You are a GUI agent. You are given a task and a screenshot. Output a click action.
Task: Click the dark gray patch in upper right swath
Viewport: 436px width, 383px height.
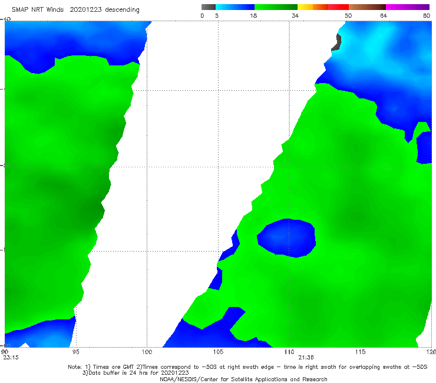(x=337, y=42)
